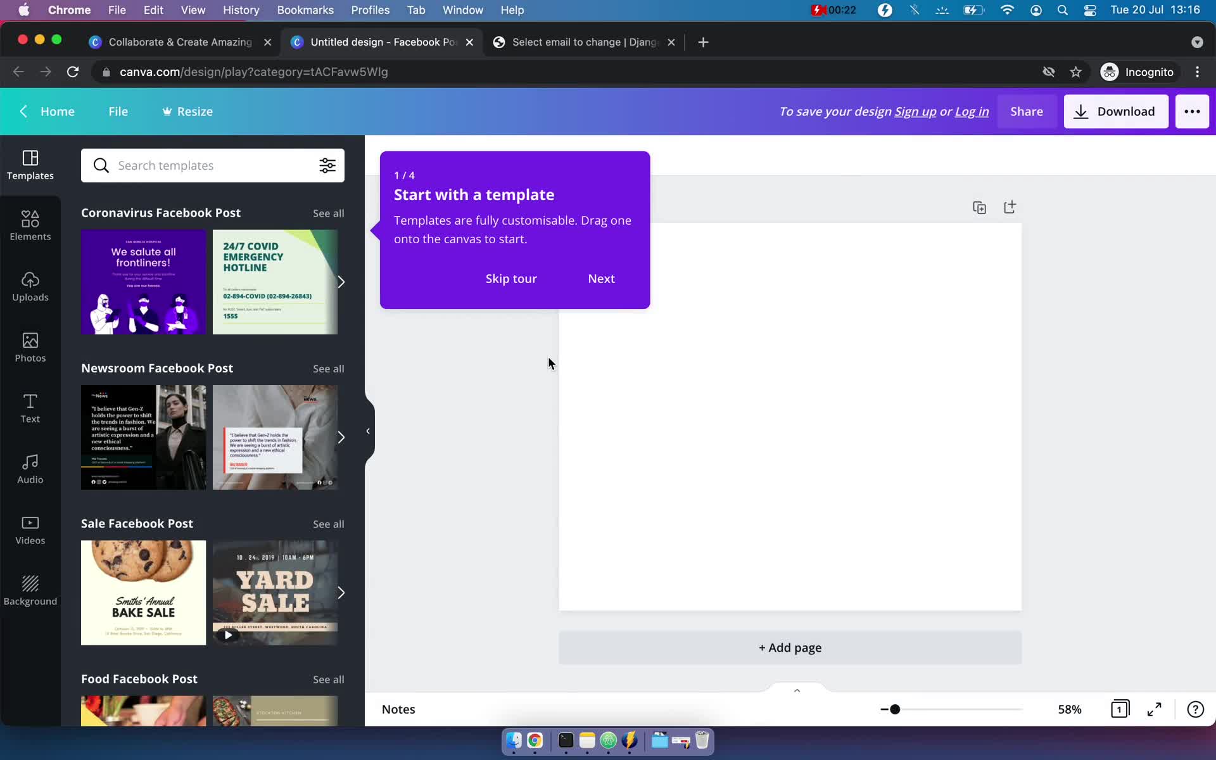1216x760 pixels.
Task: Open the help icon near zoom controls
Action: 1195,709
